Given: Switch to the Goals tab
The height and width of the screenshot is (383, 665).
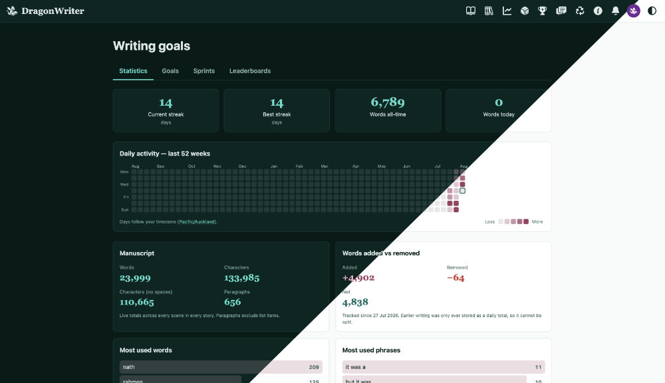Looking at the screenshot, I should (x=170, y=71).
